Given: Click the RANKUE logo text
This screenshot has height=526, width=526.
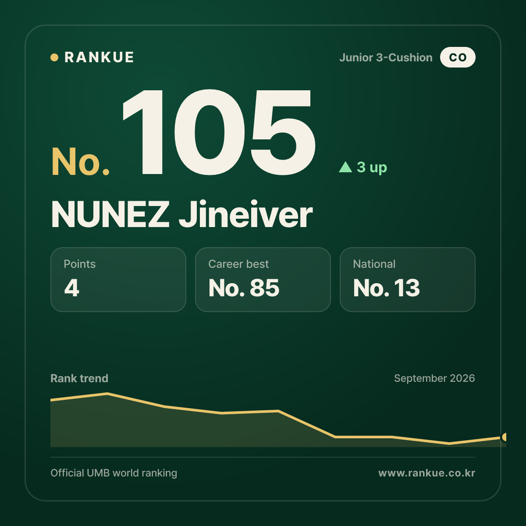Looking at the screenshot, I should [99, 57].
